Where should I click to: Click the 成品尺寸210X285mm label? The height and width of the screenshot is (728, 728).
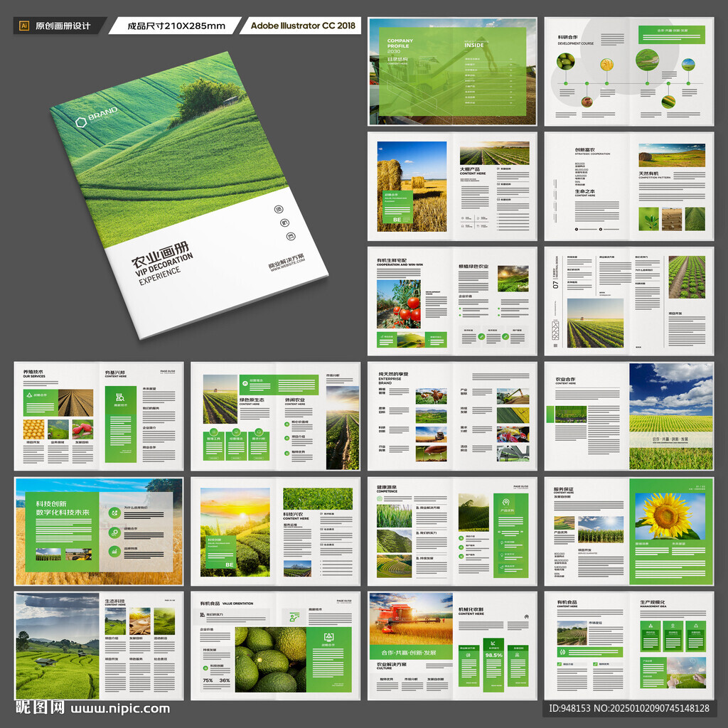[176, 26]
